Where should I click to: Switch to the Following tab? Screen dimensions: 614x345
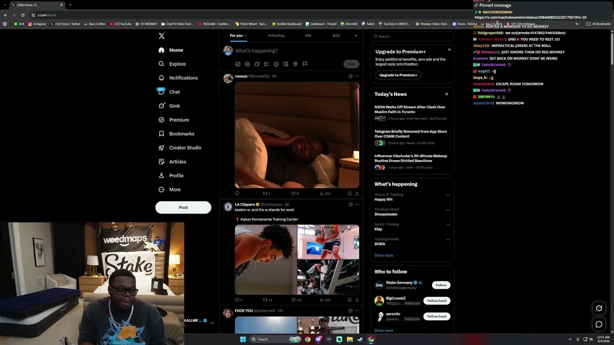276,35
